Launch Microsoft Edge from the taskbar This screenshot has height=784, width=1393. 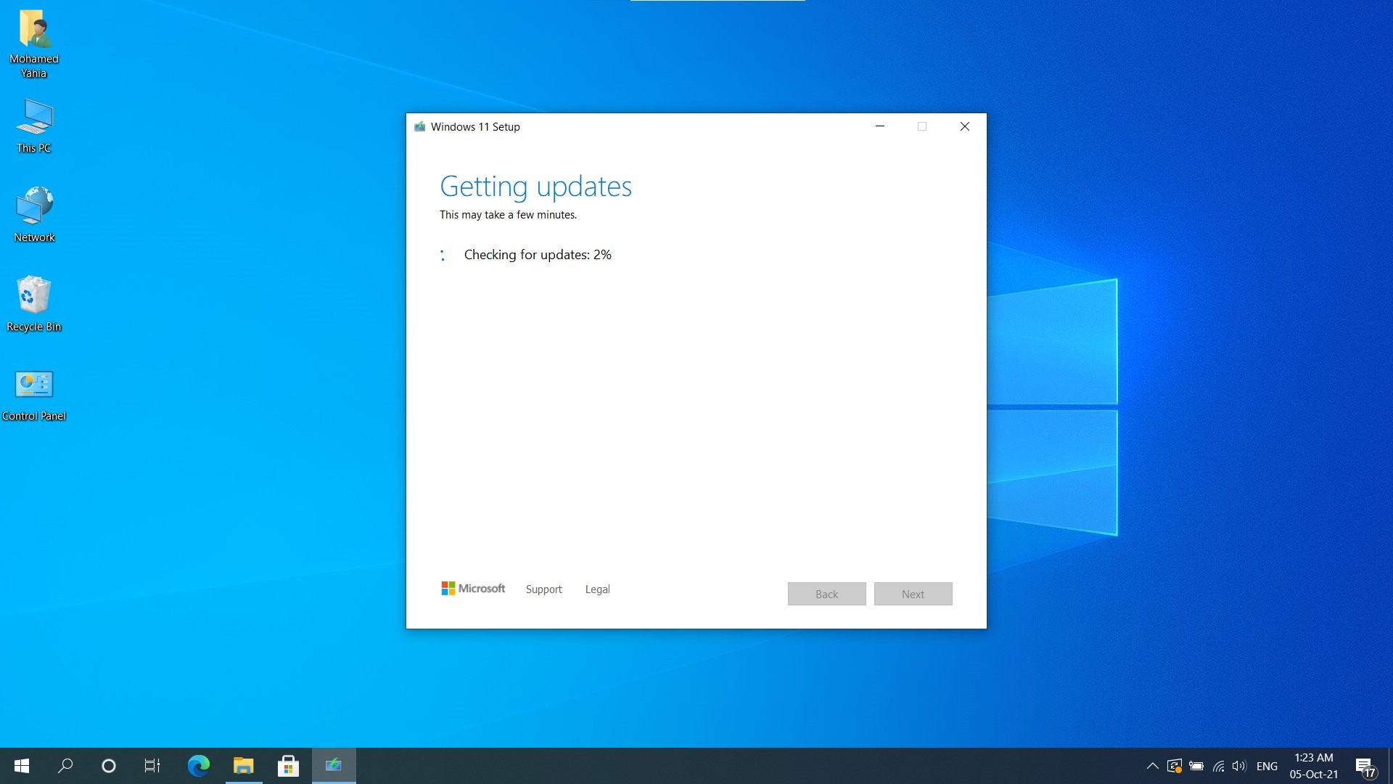(199, 766)
